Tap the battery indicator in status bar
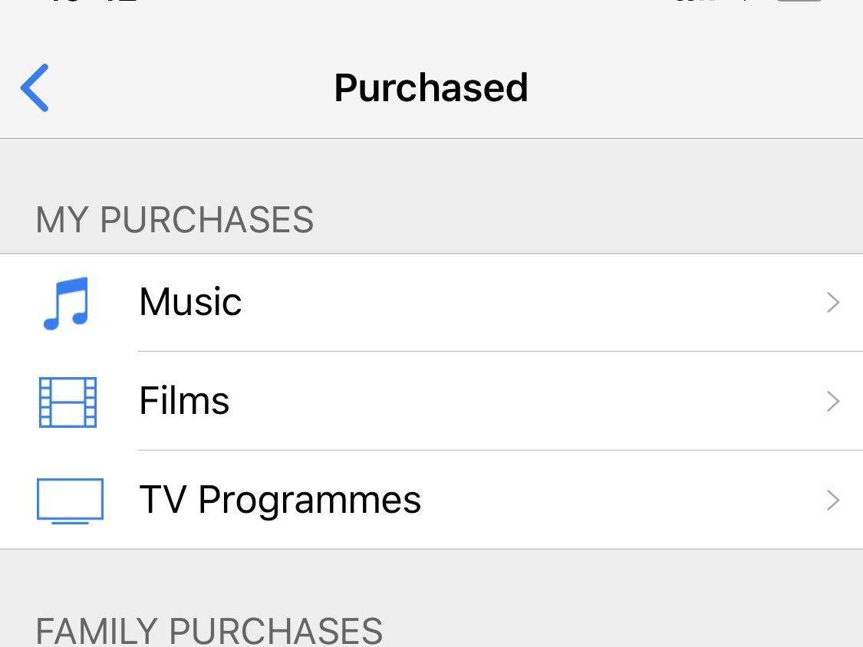Image resolution: width=863 pixels, height=647 pixels. (x=799, y=2)
